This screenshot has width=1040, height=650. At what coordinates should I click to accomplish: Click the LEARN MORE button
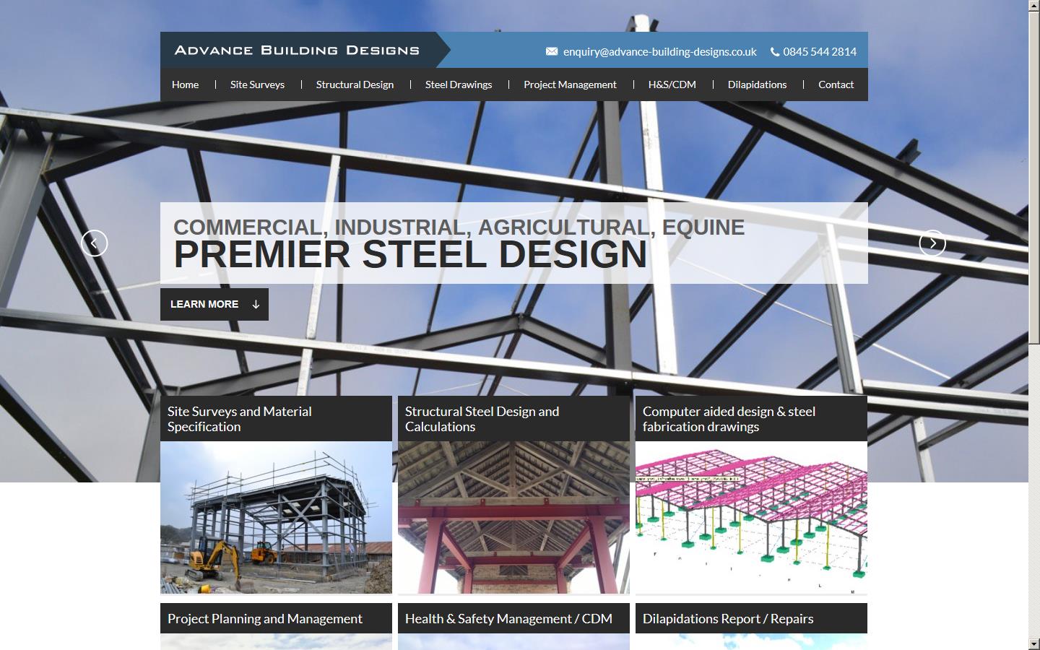coord(204,304)
